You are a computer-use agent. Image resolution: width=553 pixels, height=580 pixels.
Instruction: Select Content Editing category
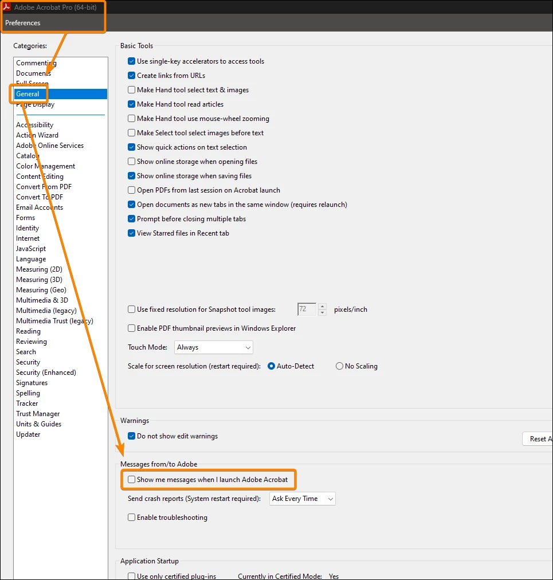(40, 177)
